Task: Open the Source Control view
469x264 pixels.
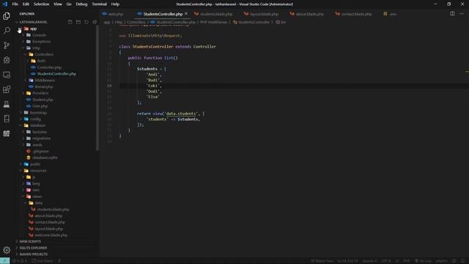Action: [x=7, y=45]
